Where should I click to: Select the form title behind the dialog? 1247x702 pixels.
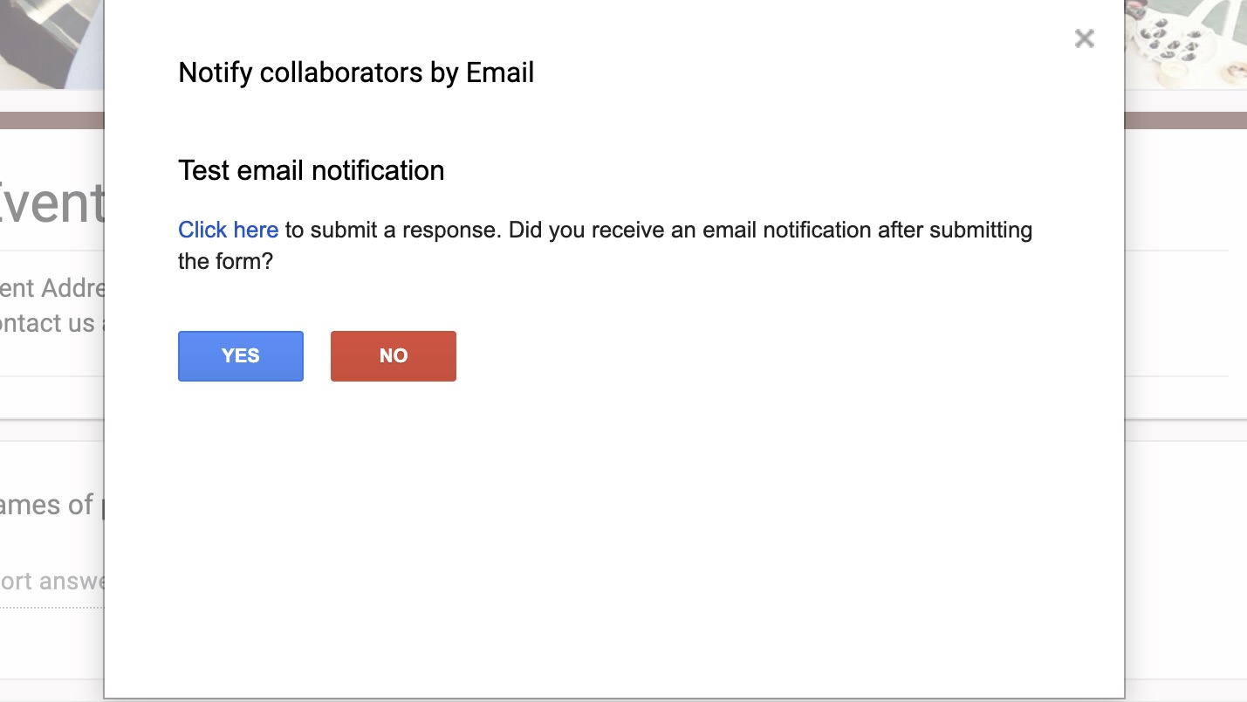pos(52,203)
